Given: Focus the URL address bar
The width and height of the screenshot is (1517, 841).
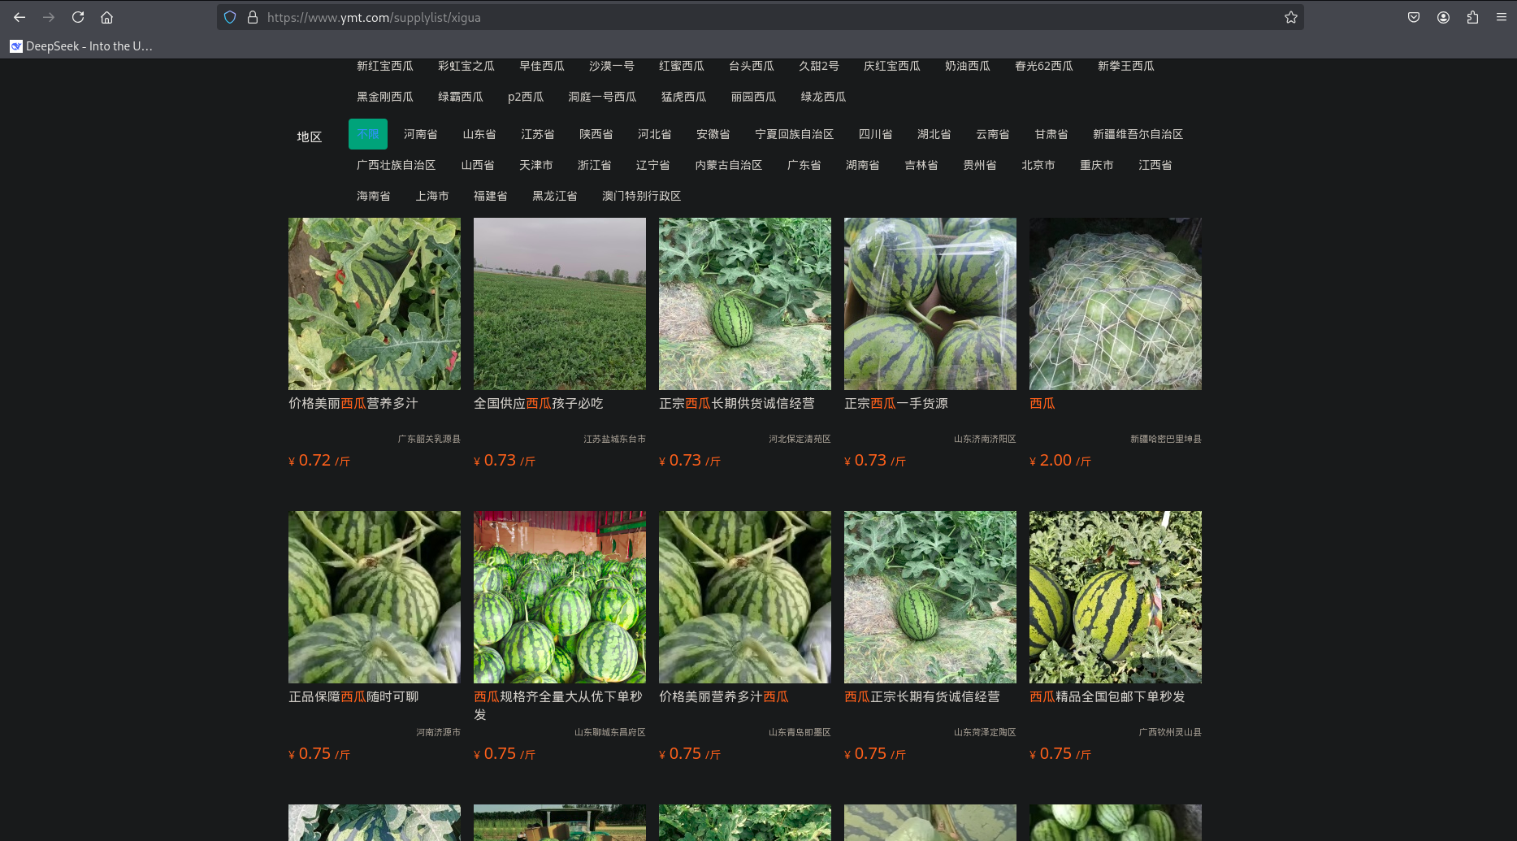Looking at the screenshot, I should (760, 17).
